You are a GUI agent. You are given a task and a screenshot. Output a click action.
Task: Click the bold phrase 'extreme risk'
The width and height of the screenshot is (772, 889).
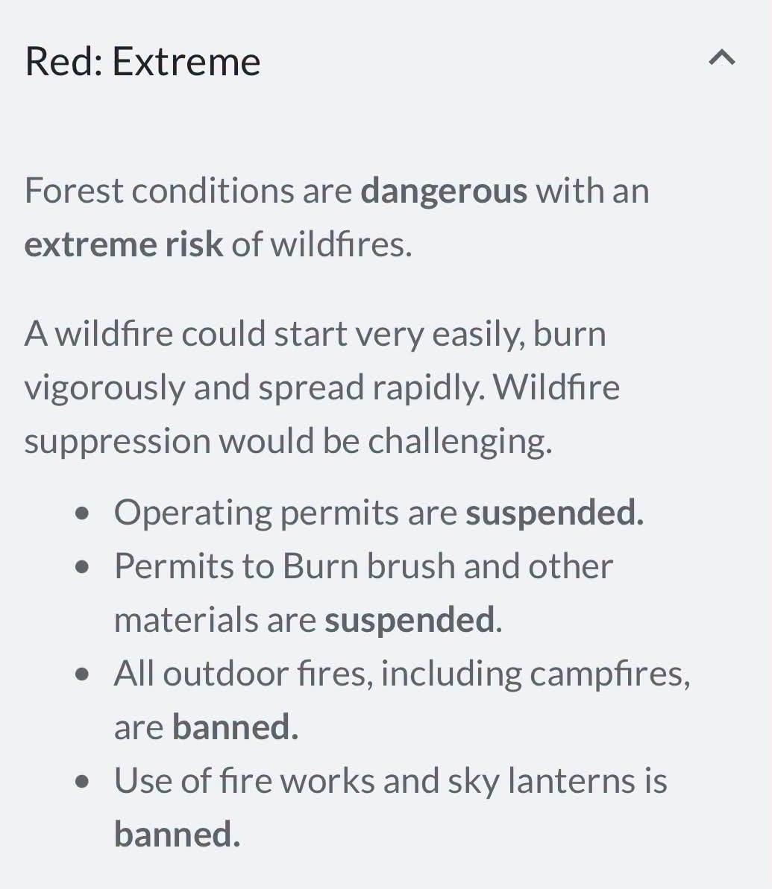coord(124,245)
